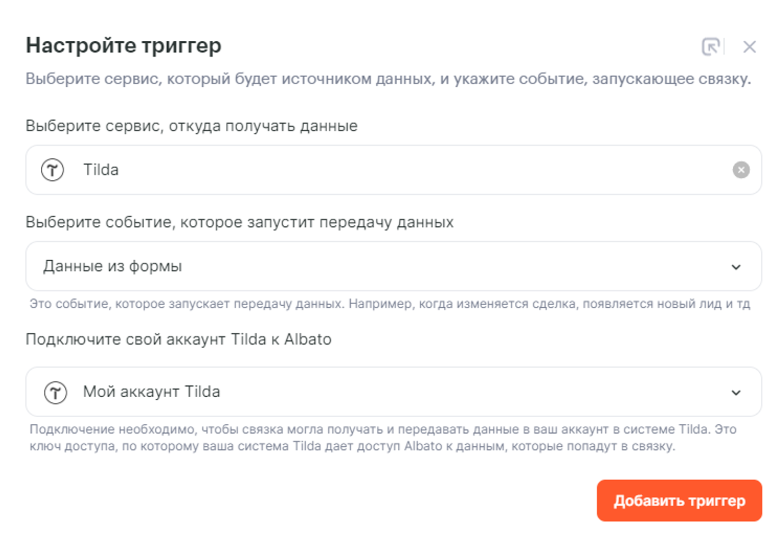Image resolution: width=784 pixels, height=543 pixels.
Task: Click the helper text starting "Подключение необходимо"
Action: (383, 437)
